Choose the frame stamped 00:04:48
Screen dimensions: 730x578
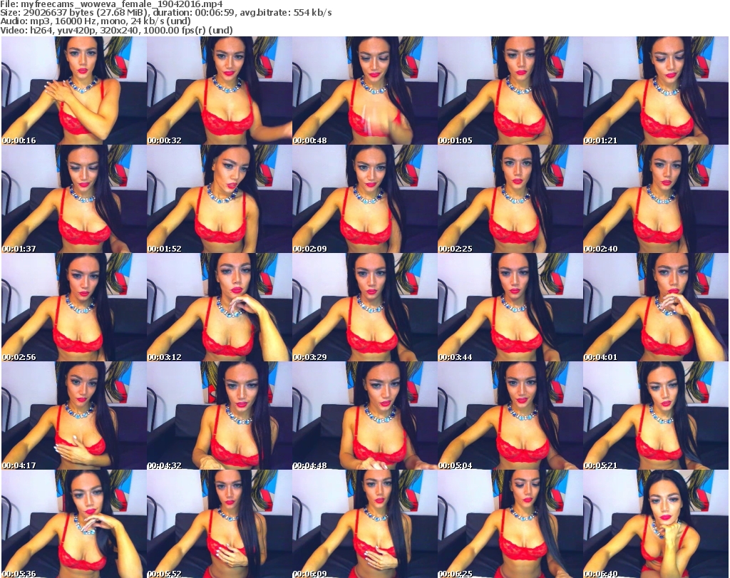364,416
